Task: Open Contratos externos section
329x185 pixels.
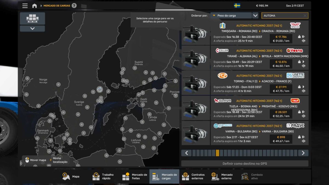Action: click(x=194, y=177)
